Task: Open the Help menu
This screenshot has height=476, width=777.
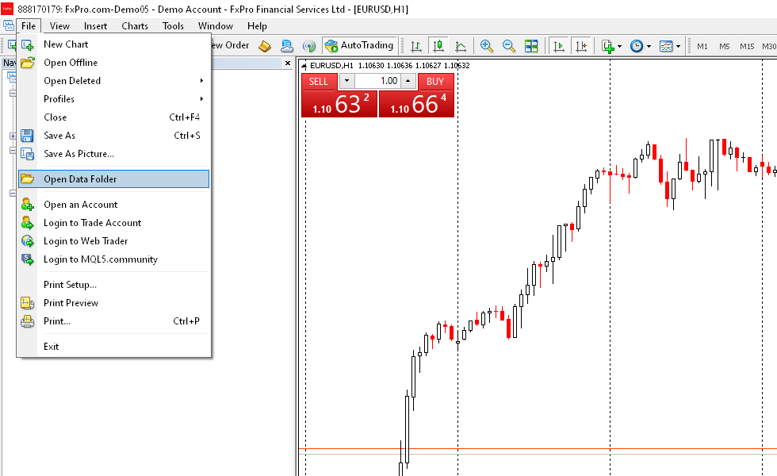Action: click(257, 26)
